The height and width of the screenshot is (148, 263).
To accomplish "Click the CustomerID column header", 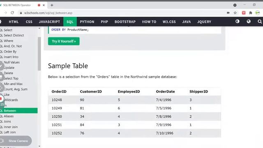I will tap(91, 92).
